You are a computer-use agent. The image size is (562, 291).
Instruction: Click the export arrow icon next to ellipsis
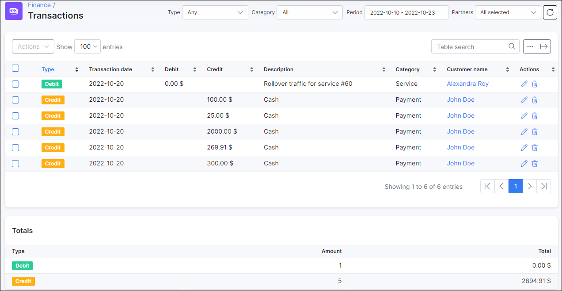click(x=544, y=46)
